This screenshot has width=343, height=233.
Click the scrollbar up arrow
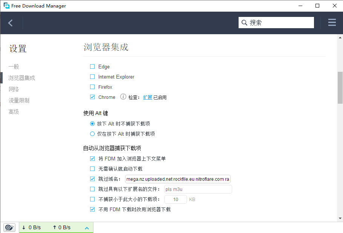(340, 38)
